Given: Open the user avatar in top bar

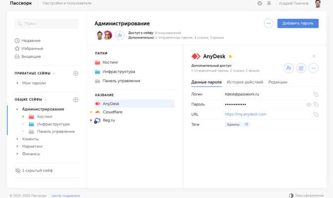Looking at the screenshot, I should click(x=318, y=3).
